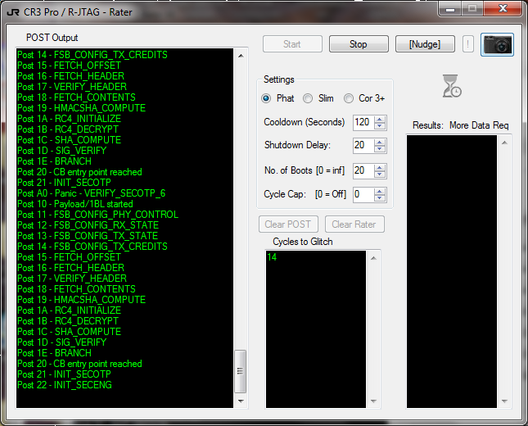Screen dimensions: 528x426
Task: Click the Post 22 INIT_SECENG line
Action: pos(65,385)
